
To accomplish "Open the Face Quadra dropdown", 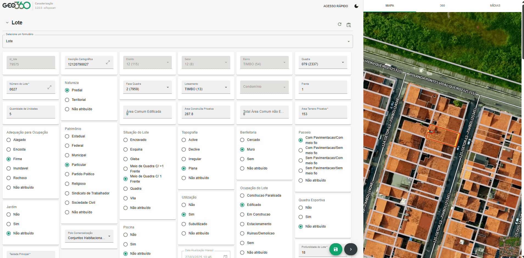I will tap(147, 87).
